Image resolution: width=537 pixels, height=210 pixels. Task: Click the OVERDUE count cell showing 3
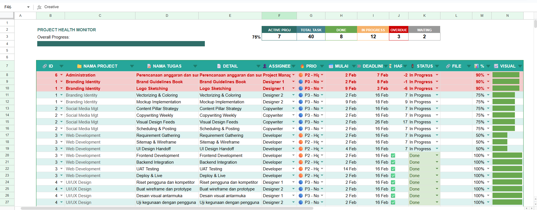398,37
